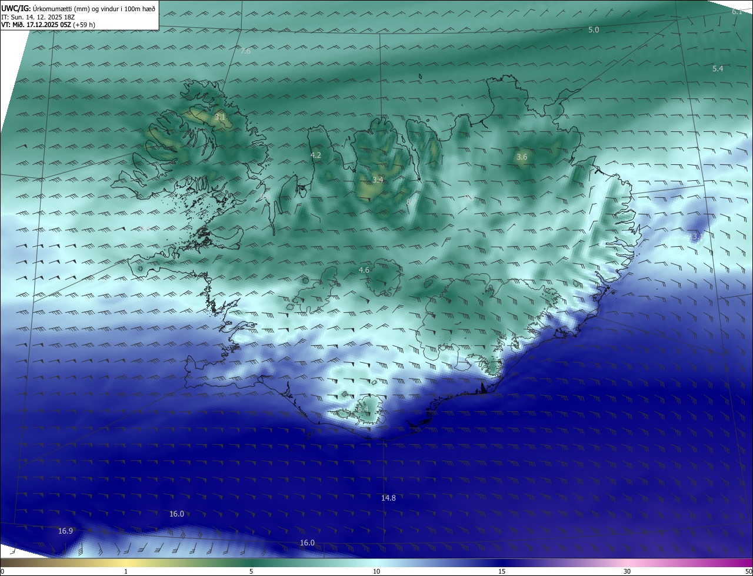The image size is (753, 576).
Task: Click the 15 tick on the colour scale
Action: click(502, 572)
